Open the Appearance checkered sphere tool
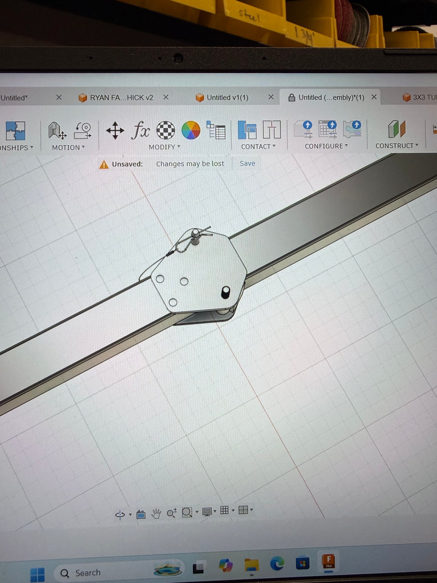Screen dimensions: 437x583 click(x=166, y=130)
